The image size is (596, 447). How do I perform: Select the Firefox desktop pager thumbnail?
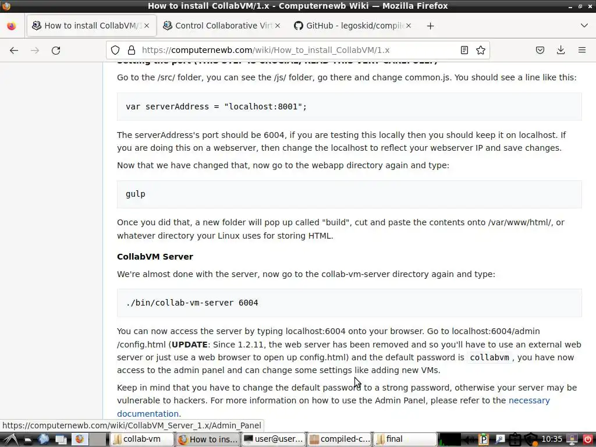[80, 439]
